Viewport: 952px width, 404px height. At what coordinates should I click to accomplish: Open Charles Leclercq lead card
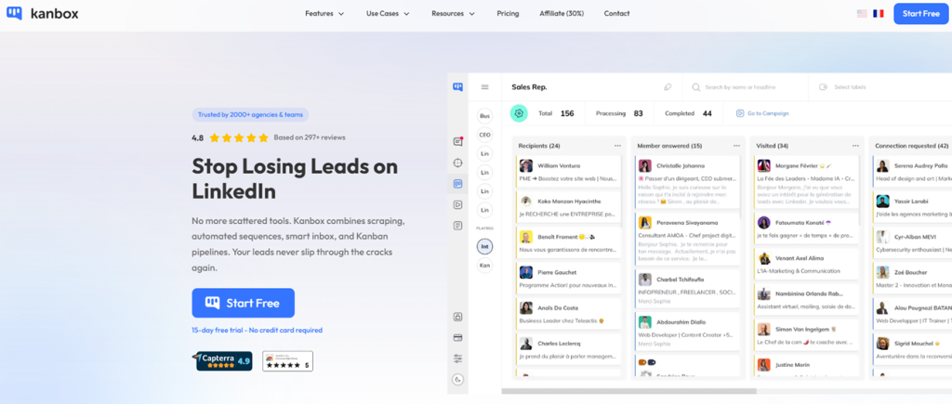click(568, 349)
